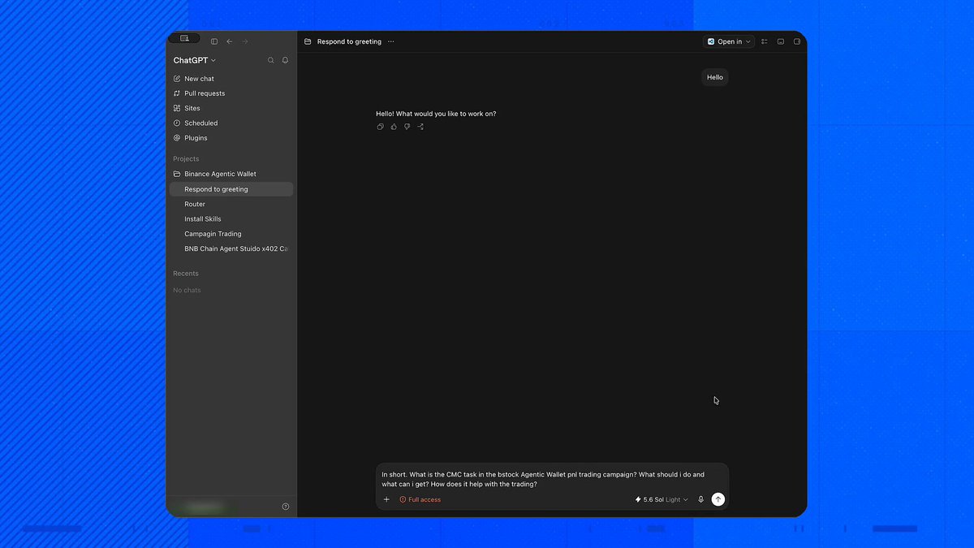The width and height of the screenshot is (974, 548).
Task: Open the "Open in" dropdown
Action: point(729,41)
